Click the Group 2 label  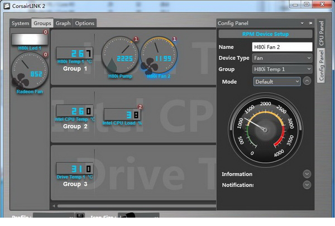(x=75, y=126)
